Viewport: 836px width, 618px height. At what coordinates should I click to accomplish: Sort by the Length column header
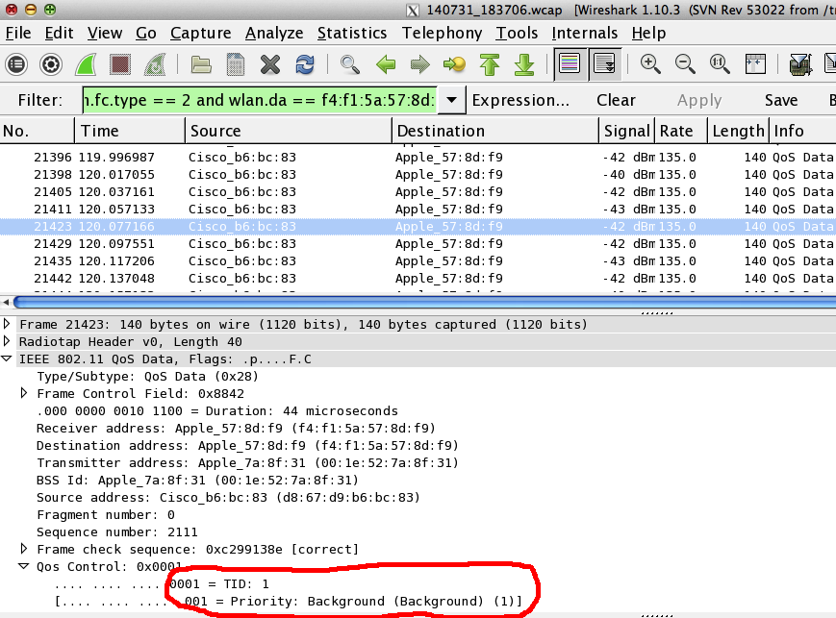click(738, 131)
